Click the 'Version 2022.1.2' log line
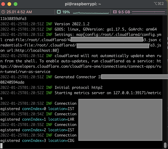This screenshot has width=168, height=149. 45,24
